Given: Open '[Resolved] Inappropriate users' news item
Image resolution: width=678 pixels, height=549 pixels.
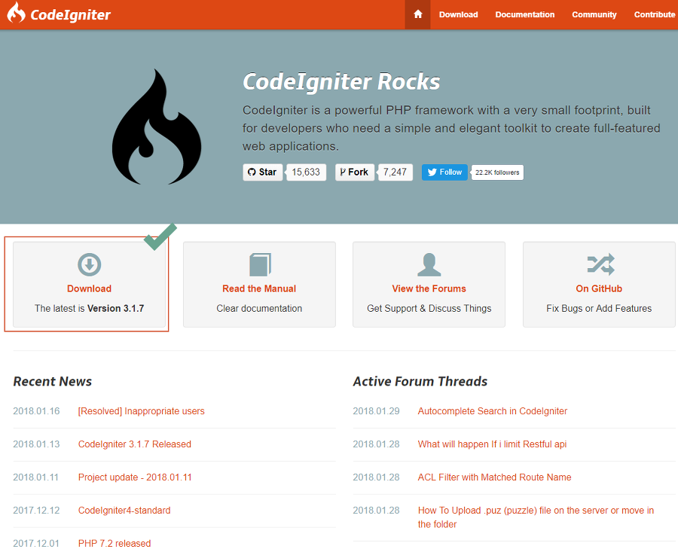Looking at the screenshot, I should tap(142, 411).
